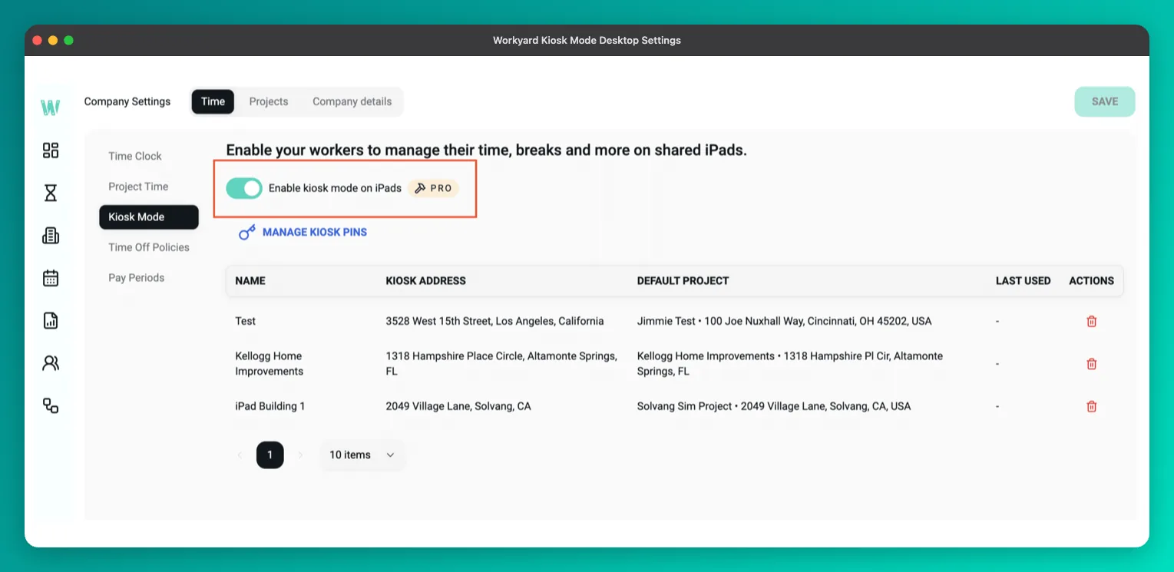Select the Test kiosk name cell
The image size is (1174, 572).
pyautogui.click(x=246, y=321)
